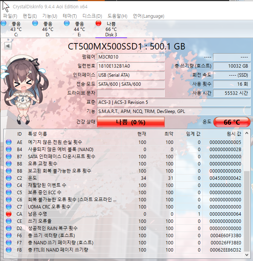
Task: Click the C6 row status orb
Action: 9,199
